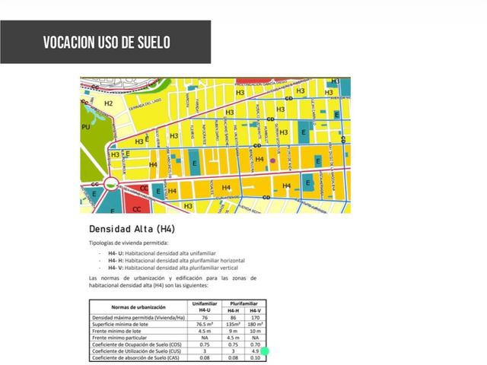This screenshot has width=487, height=365.
Task: Click the '170' density value cell
Action: point(256,318)
